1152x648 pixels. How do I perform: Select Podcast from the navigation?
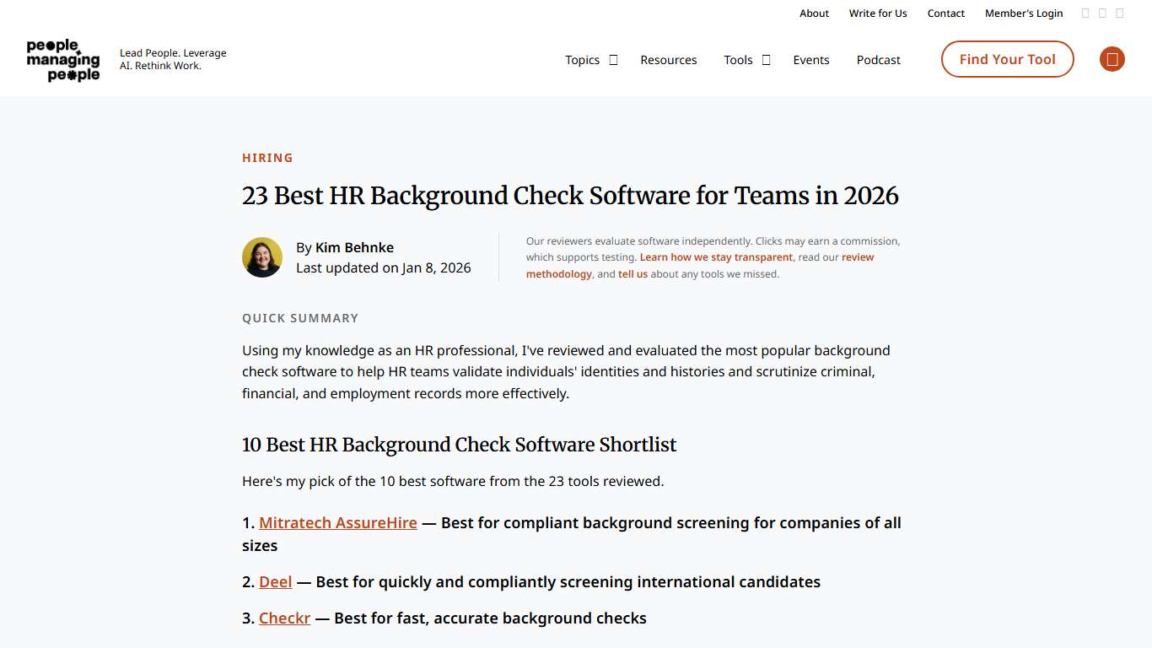[878, 60]
